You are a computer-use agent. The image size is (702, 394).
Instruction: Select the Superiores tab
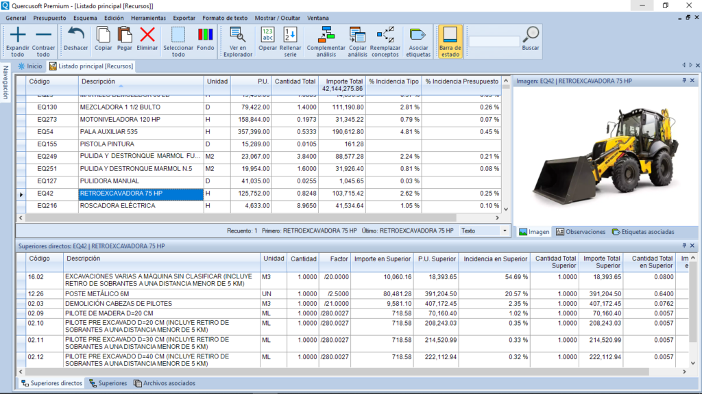108,383
